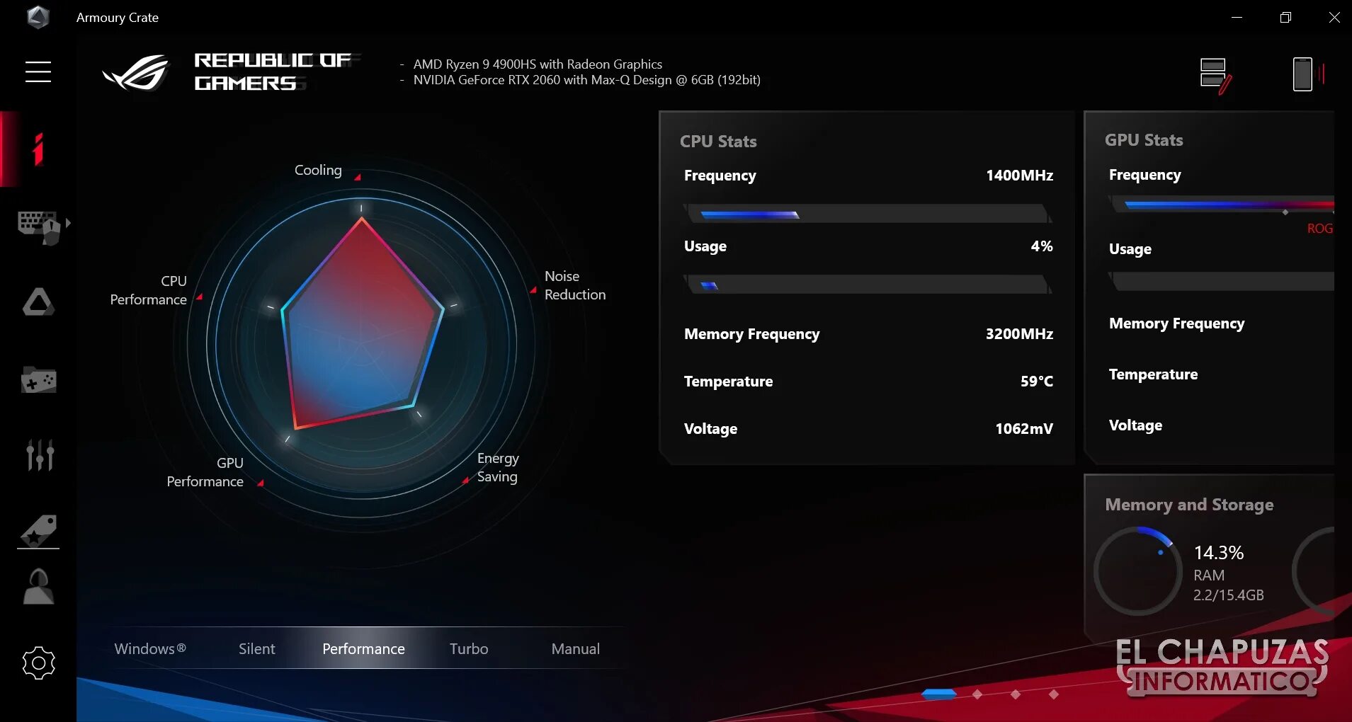Click the CPU frequency progress bar
Viewport: 1352px width, 722px height.
coord(868,214)
